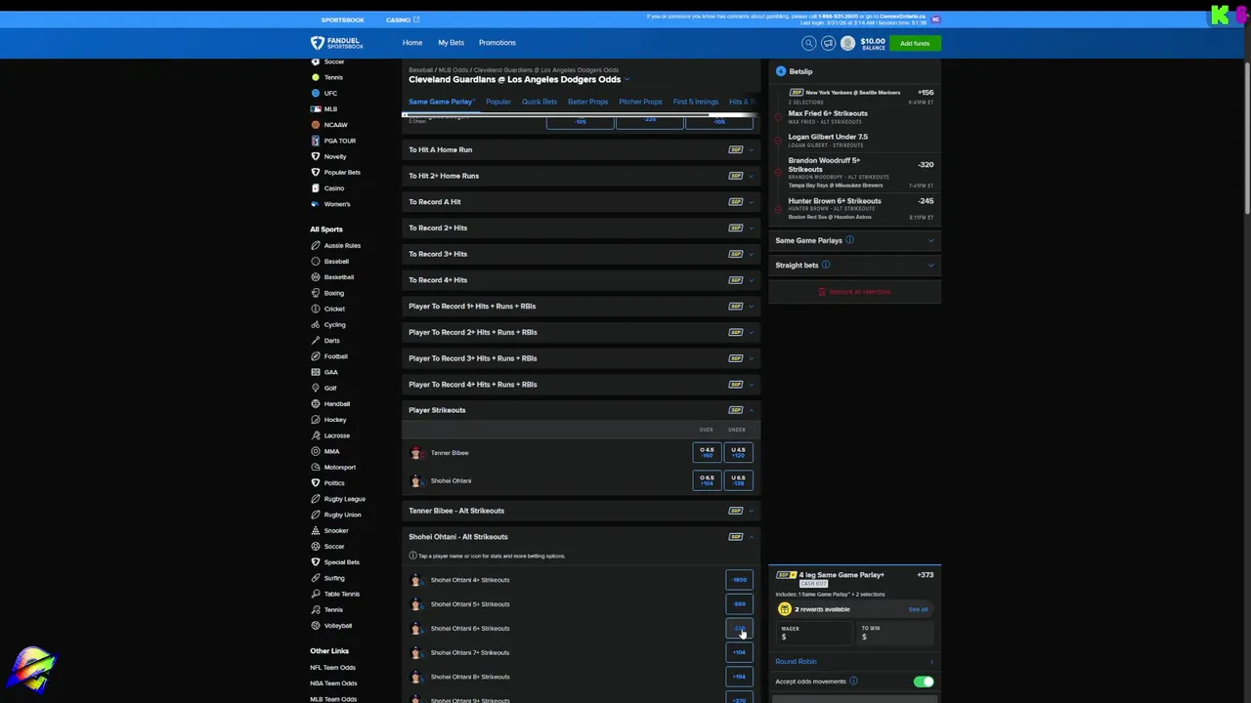
Task: Expand Same Game Parlays in betslip
Action: (x=855, y=240)
